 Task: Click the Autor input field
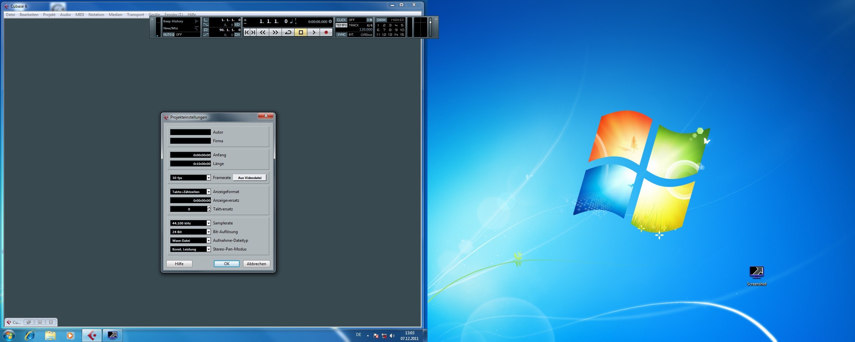[190, 132]
